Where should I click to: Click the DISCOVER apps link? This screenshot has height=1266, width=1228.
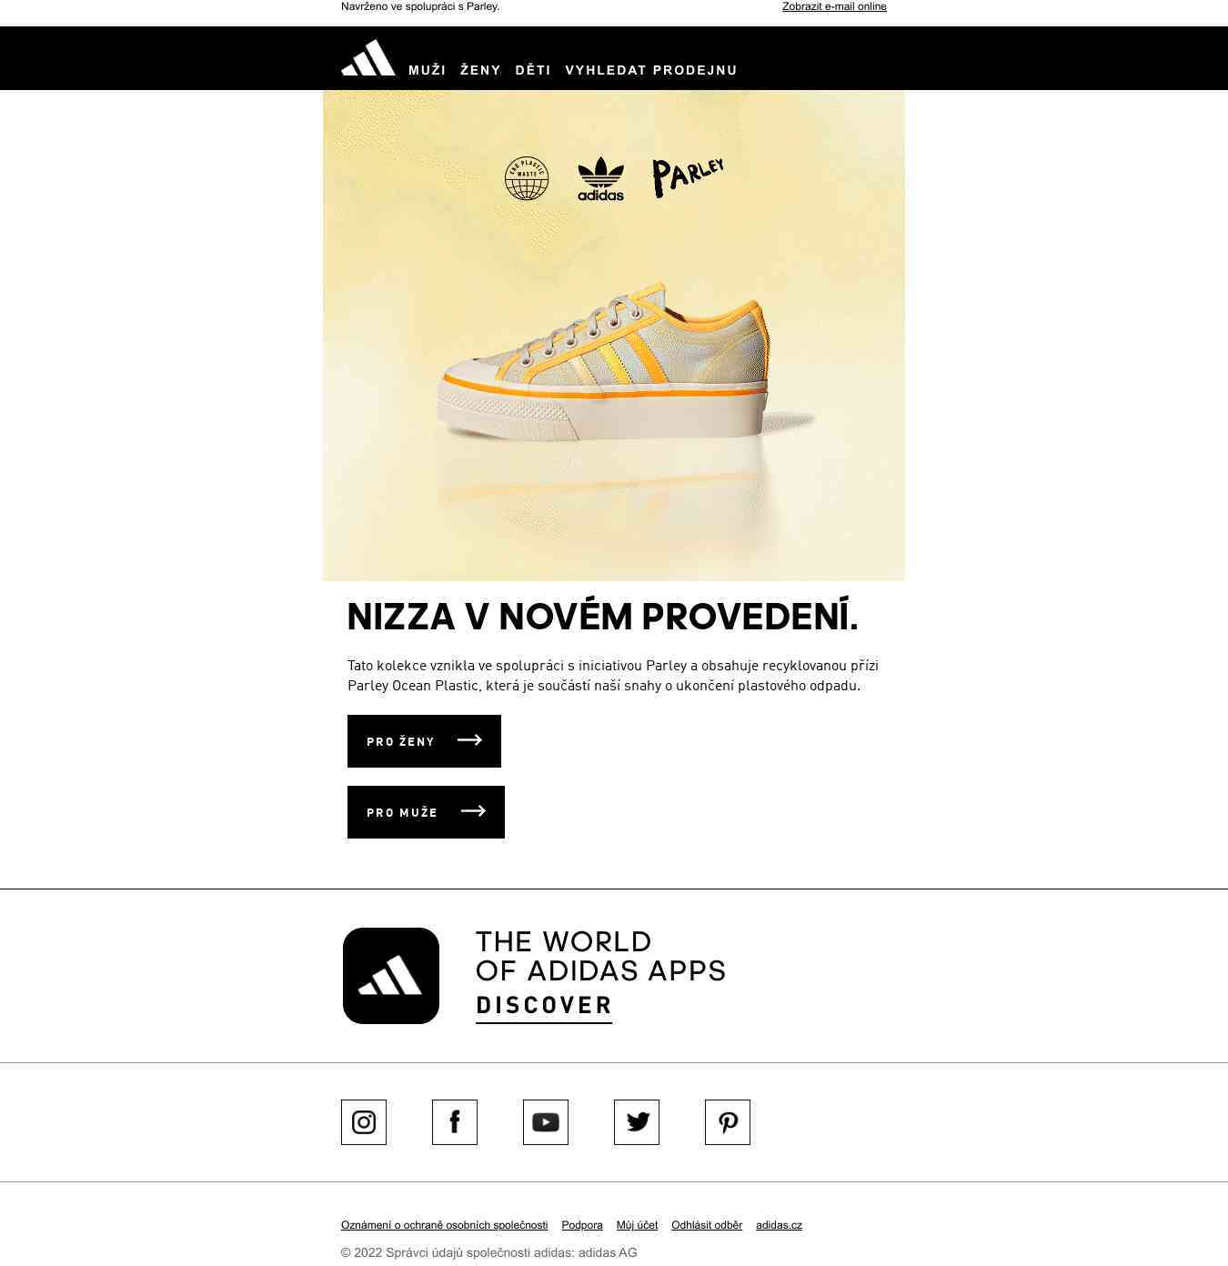(x=544, y=1005)
